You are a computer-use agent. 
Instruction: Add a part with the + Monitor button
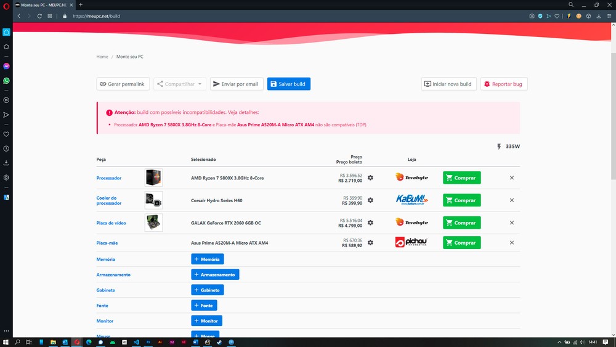point(206,320)
